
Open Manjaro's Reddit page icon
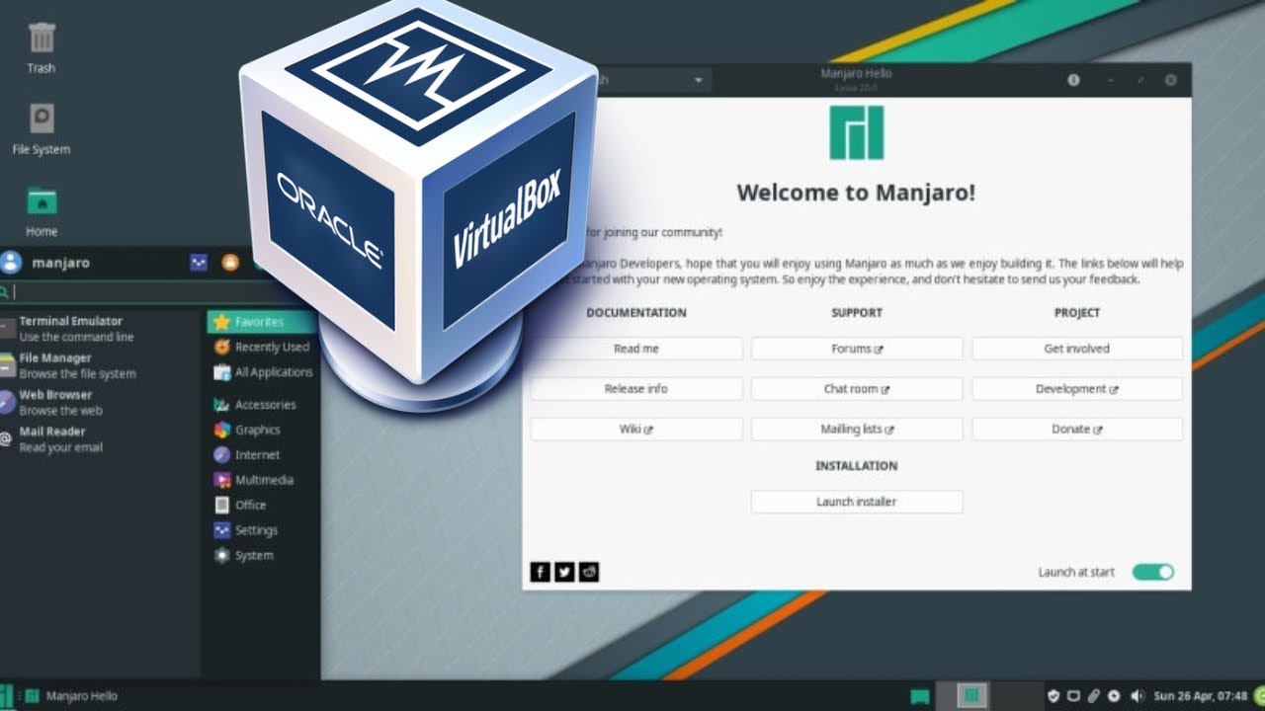click(589, 572)
